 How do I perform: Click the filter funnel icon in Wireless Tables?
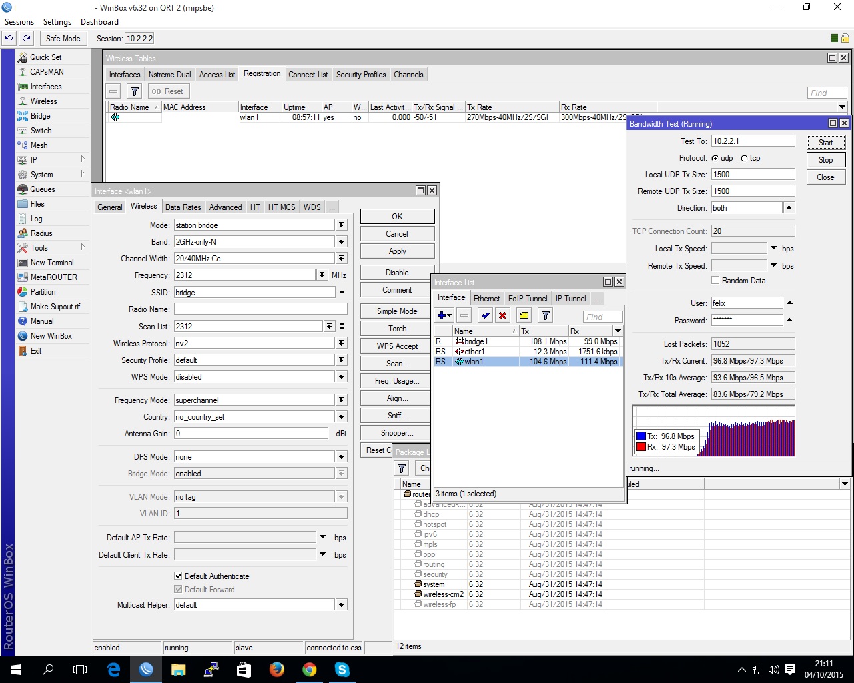[x=135, y=91]
